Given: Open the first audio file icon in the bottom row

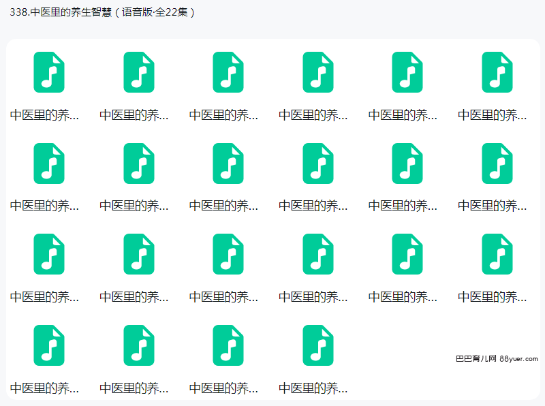Looking at the screenshot, I should tap(49, 345).
